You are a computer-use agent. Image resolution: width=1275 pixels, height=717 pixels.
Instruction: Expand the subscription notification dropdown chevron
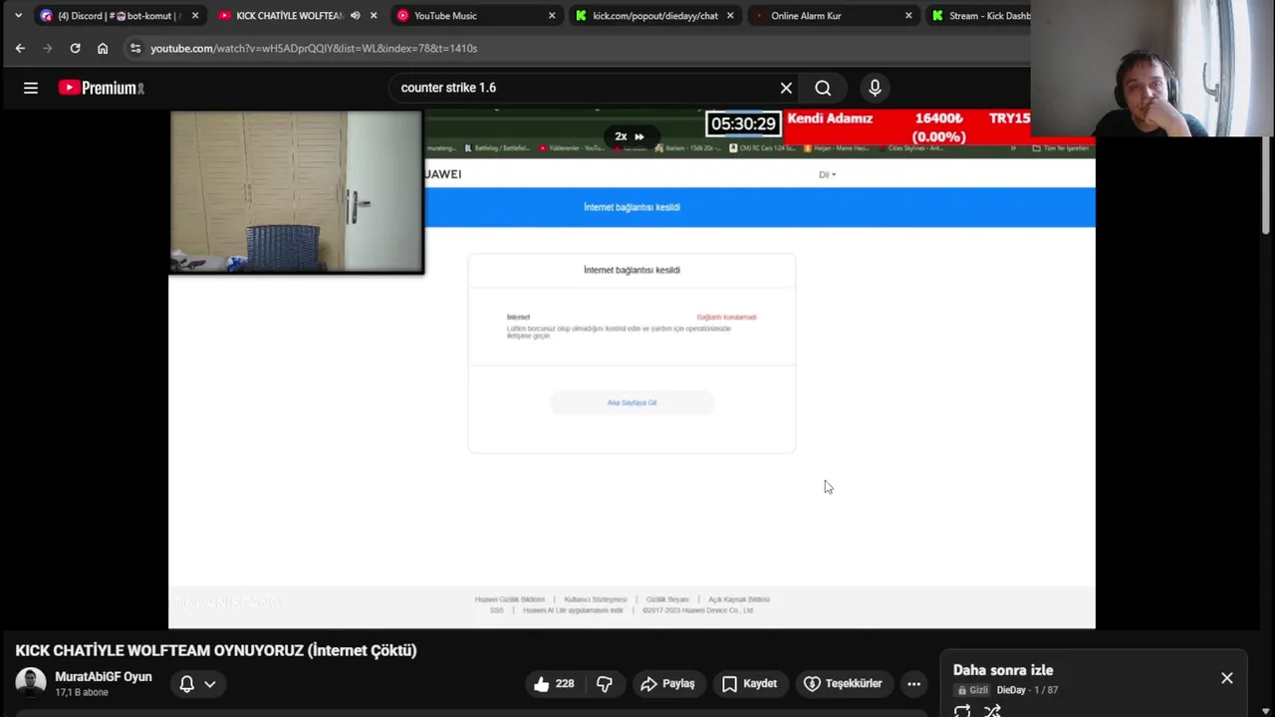210,683
